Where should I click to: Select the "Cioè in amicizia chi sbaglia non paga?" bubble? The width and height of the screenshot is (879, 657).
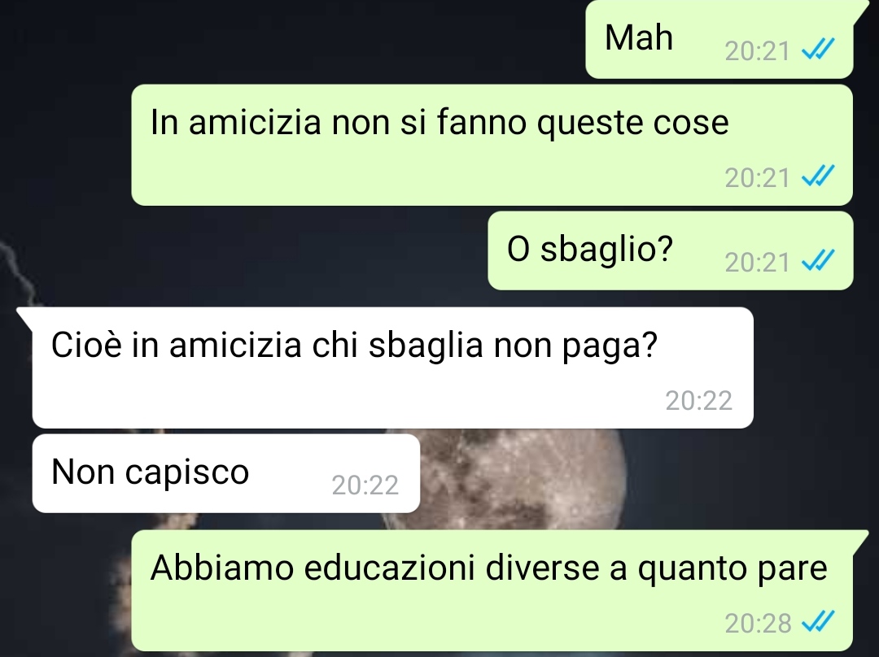tap(393, 368)
